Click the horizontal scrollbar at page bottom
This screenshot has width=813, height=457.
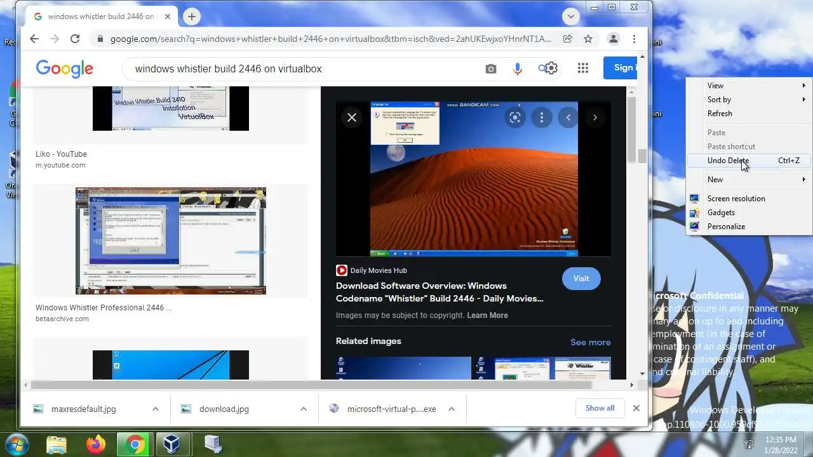pos(311,385)
